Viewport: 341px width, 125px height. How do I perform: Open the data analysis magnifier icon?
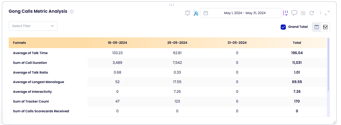tap(196, 13)
